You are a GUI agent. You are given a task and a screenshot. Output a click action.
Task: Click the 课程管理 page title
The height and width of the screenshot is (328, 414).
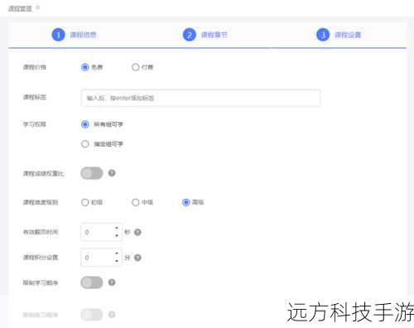(x=20, y=8)
